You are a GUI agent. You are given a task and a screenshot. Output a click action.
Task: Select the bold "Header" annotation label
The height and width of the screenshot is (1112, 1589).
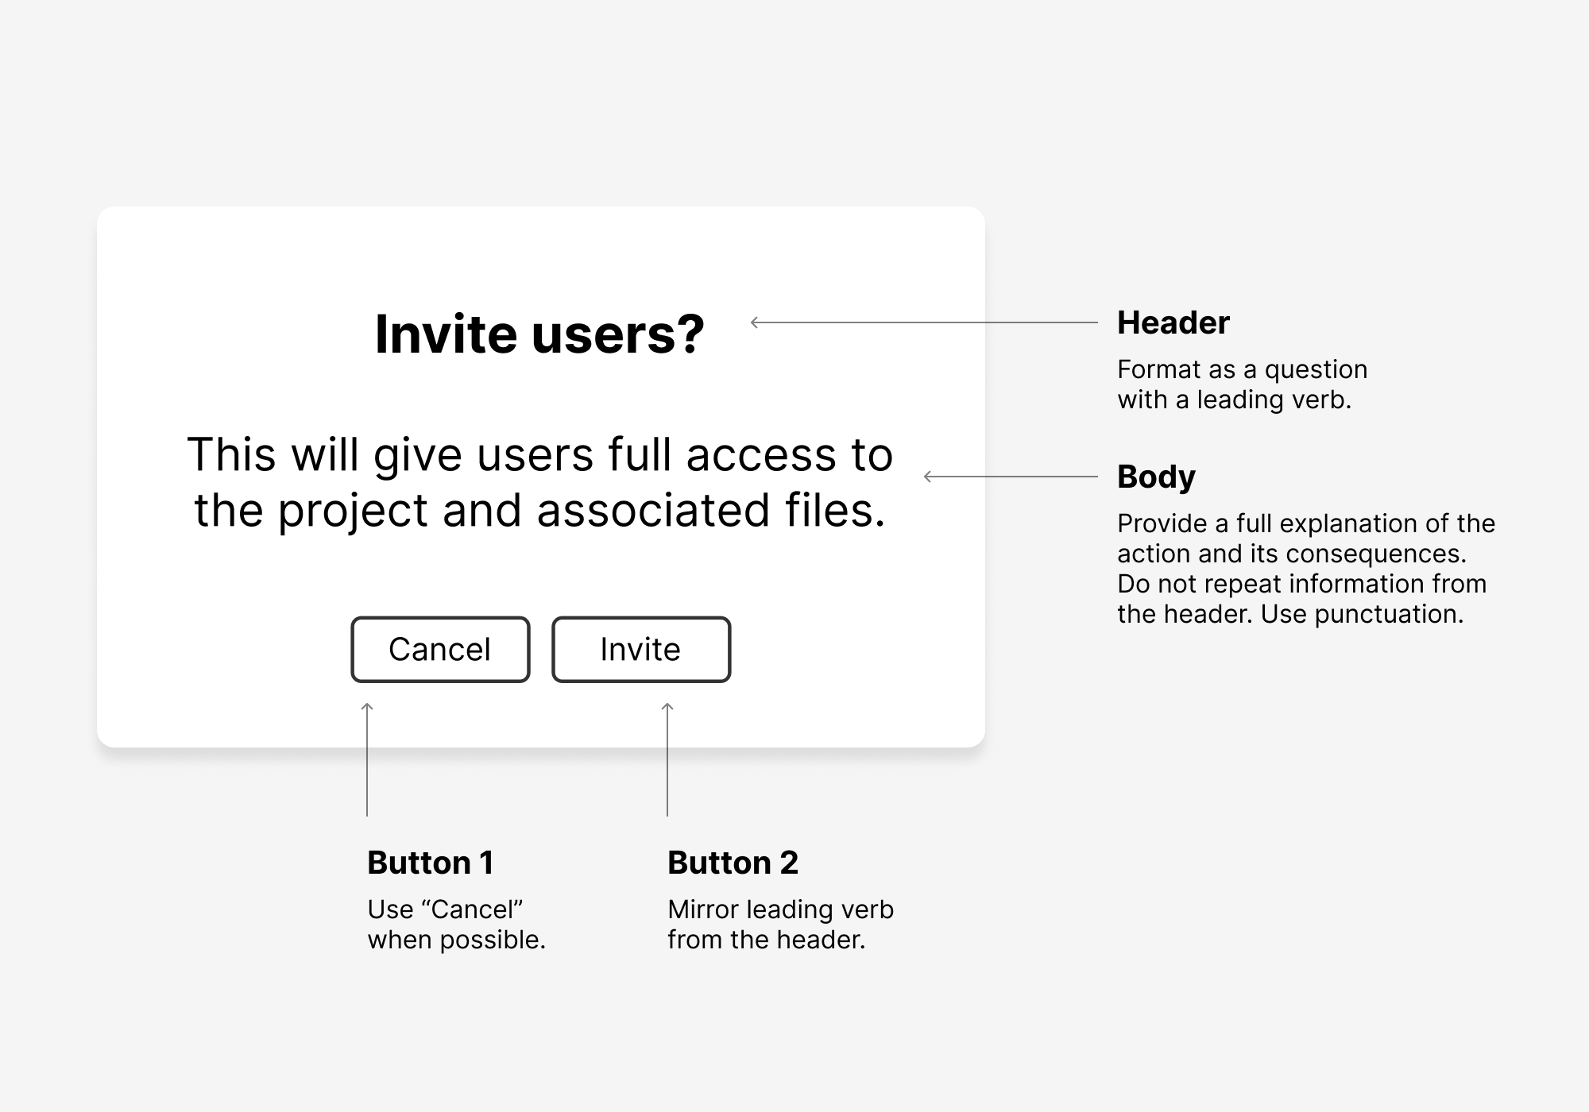[1173, 322]
